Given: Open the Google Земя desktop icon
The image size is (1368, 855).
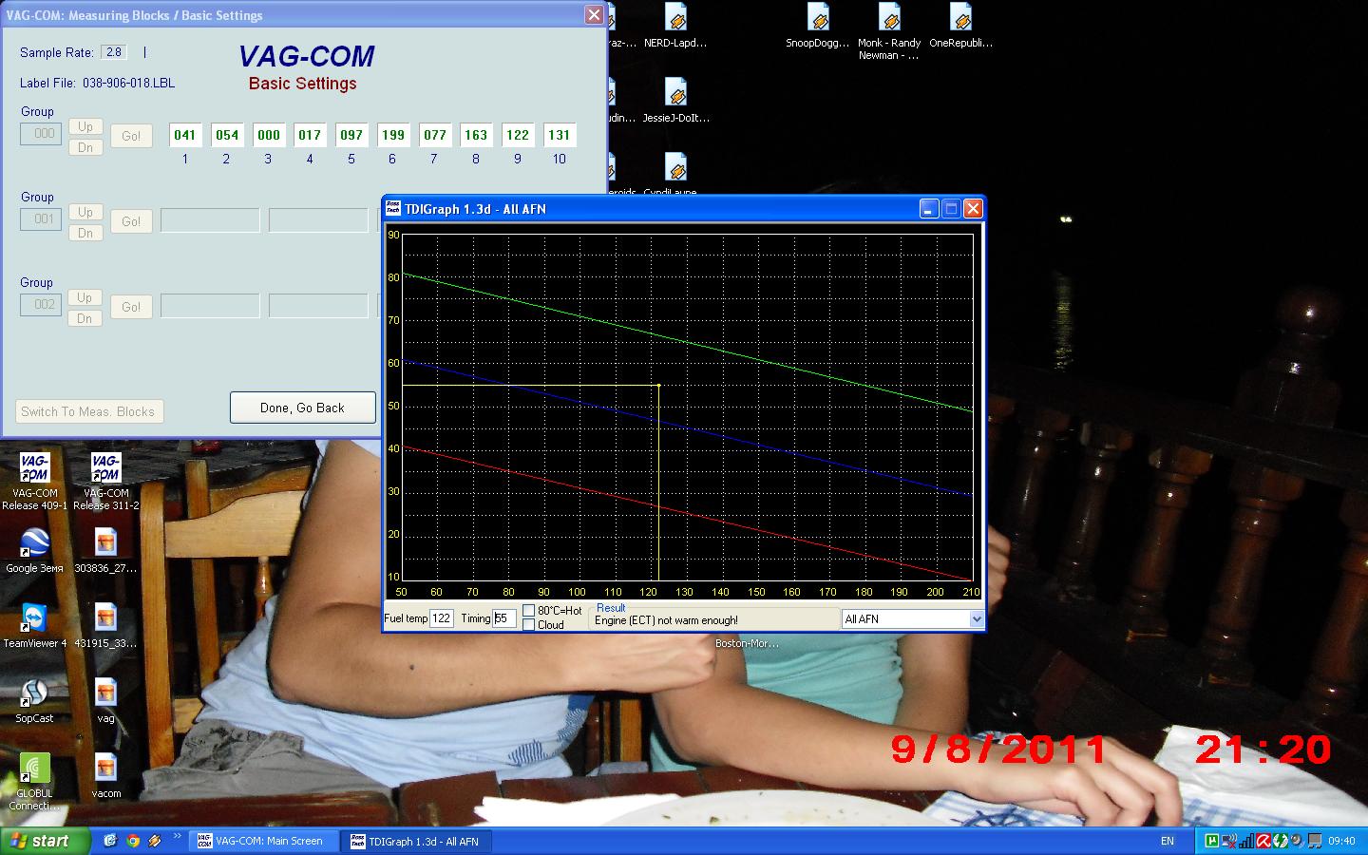Looking at the screenshot, I should tap(34, 551).
